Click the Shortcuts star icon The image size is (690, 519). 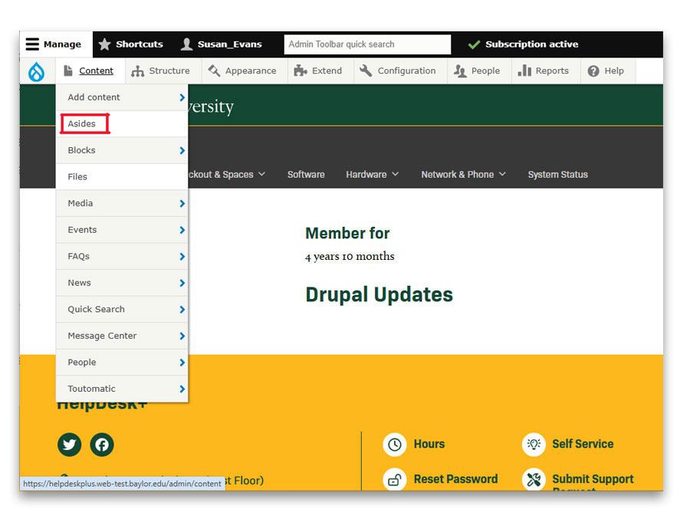pos(104,44)
